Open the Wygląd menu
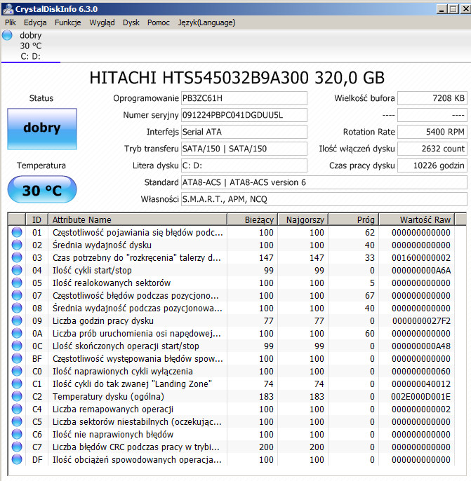 pos(102,22)
